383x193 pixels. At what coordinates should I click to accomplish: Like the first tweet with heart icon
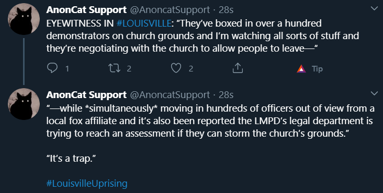coord(176,68)
